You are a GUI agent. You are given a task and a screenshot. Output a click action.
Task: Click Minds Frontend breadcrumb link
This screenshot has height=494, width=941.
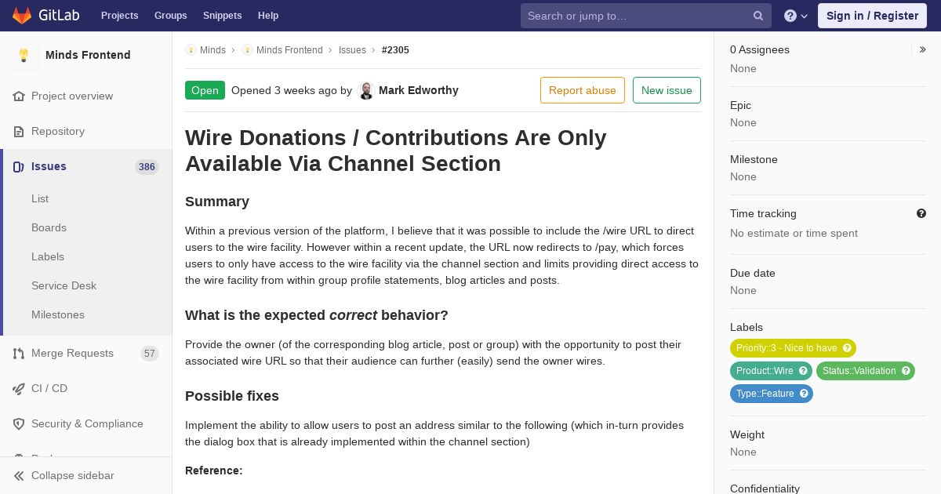click(289, 50)
